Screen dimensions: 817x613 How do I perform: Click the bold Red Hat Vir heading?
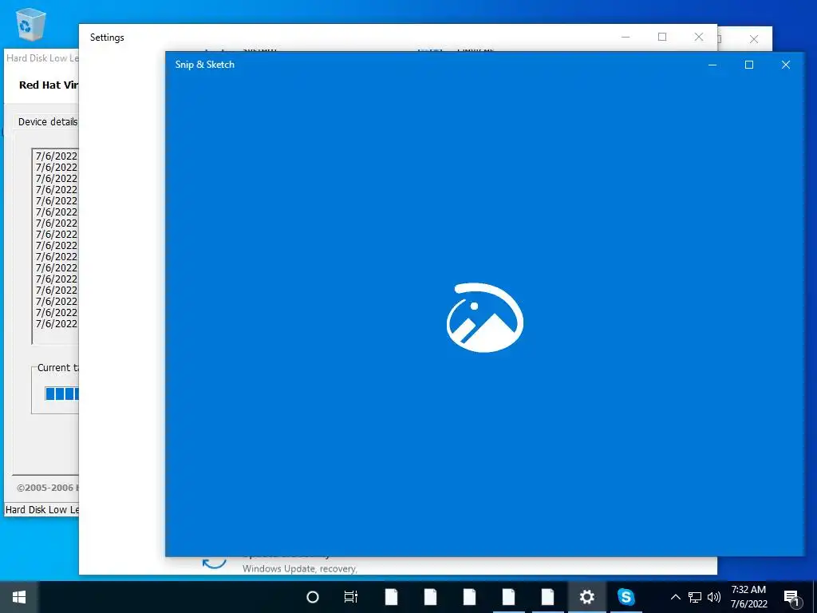pos(49,85)
